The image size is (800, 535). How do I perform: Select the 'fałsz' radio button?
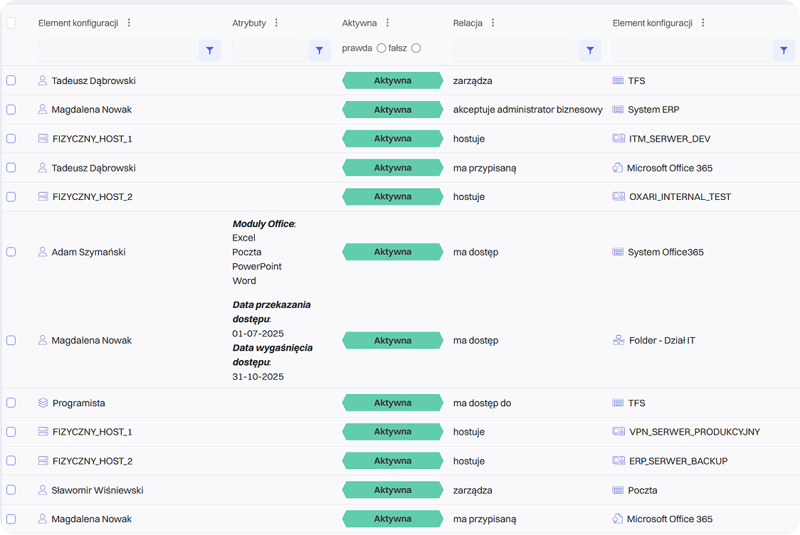(x=416, y=48)
